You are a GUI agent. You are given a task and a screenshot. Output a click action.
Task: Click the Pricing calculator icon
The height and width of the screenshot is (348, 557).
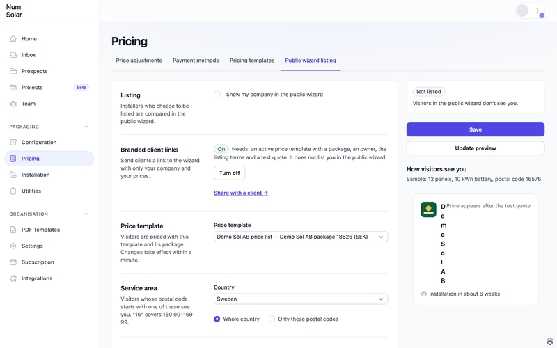pos(13,159)
